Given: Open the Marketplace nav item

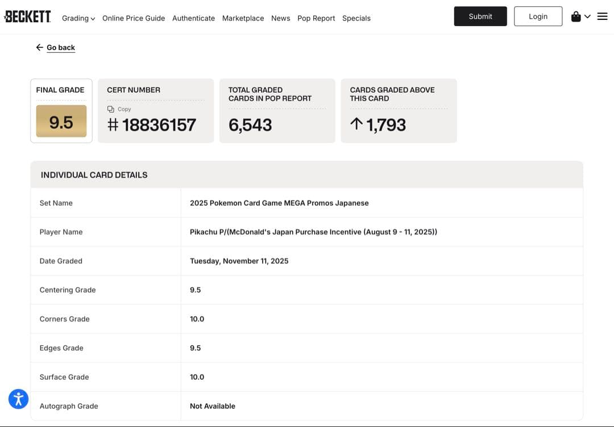Looking at the screenshot, I should 243,18.
